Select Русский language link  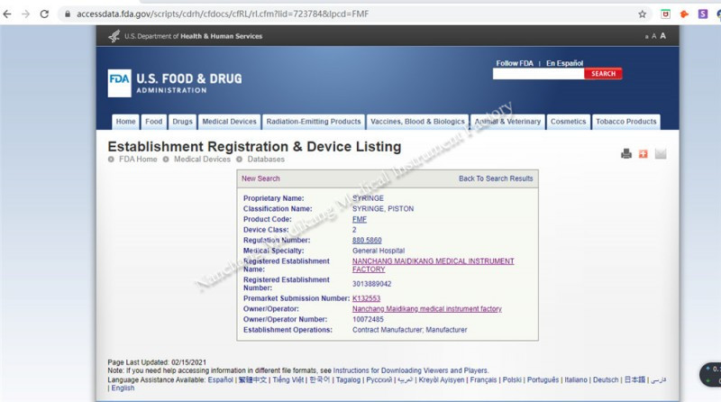click(x=379, y=380)
